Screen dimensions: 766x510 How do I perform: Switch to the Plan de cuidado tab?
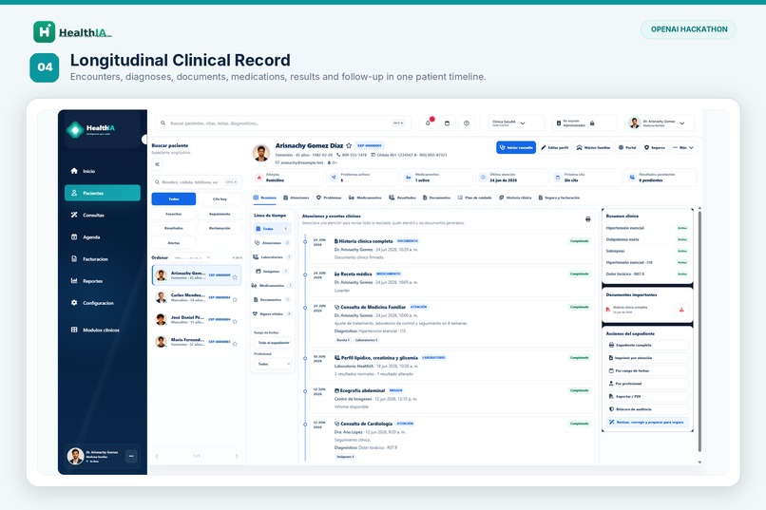click(474, 198)
